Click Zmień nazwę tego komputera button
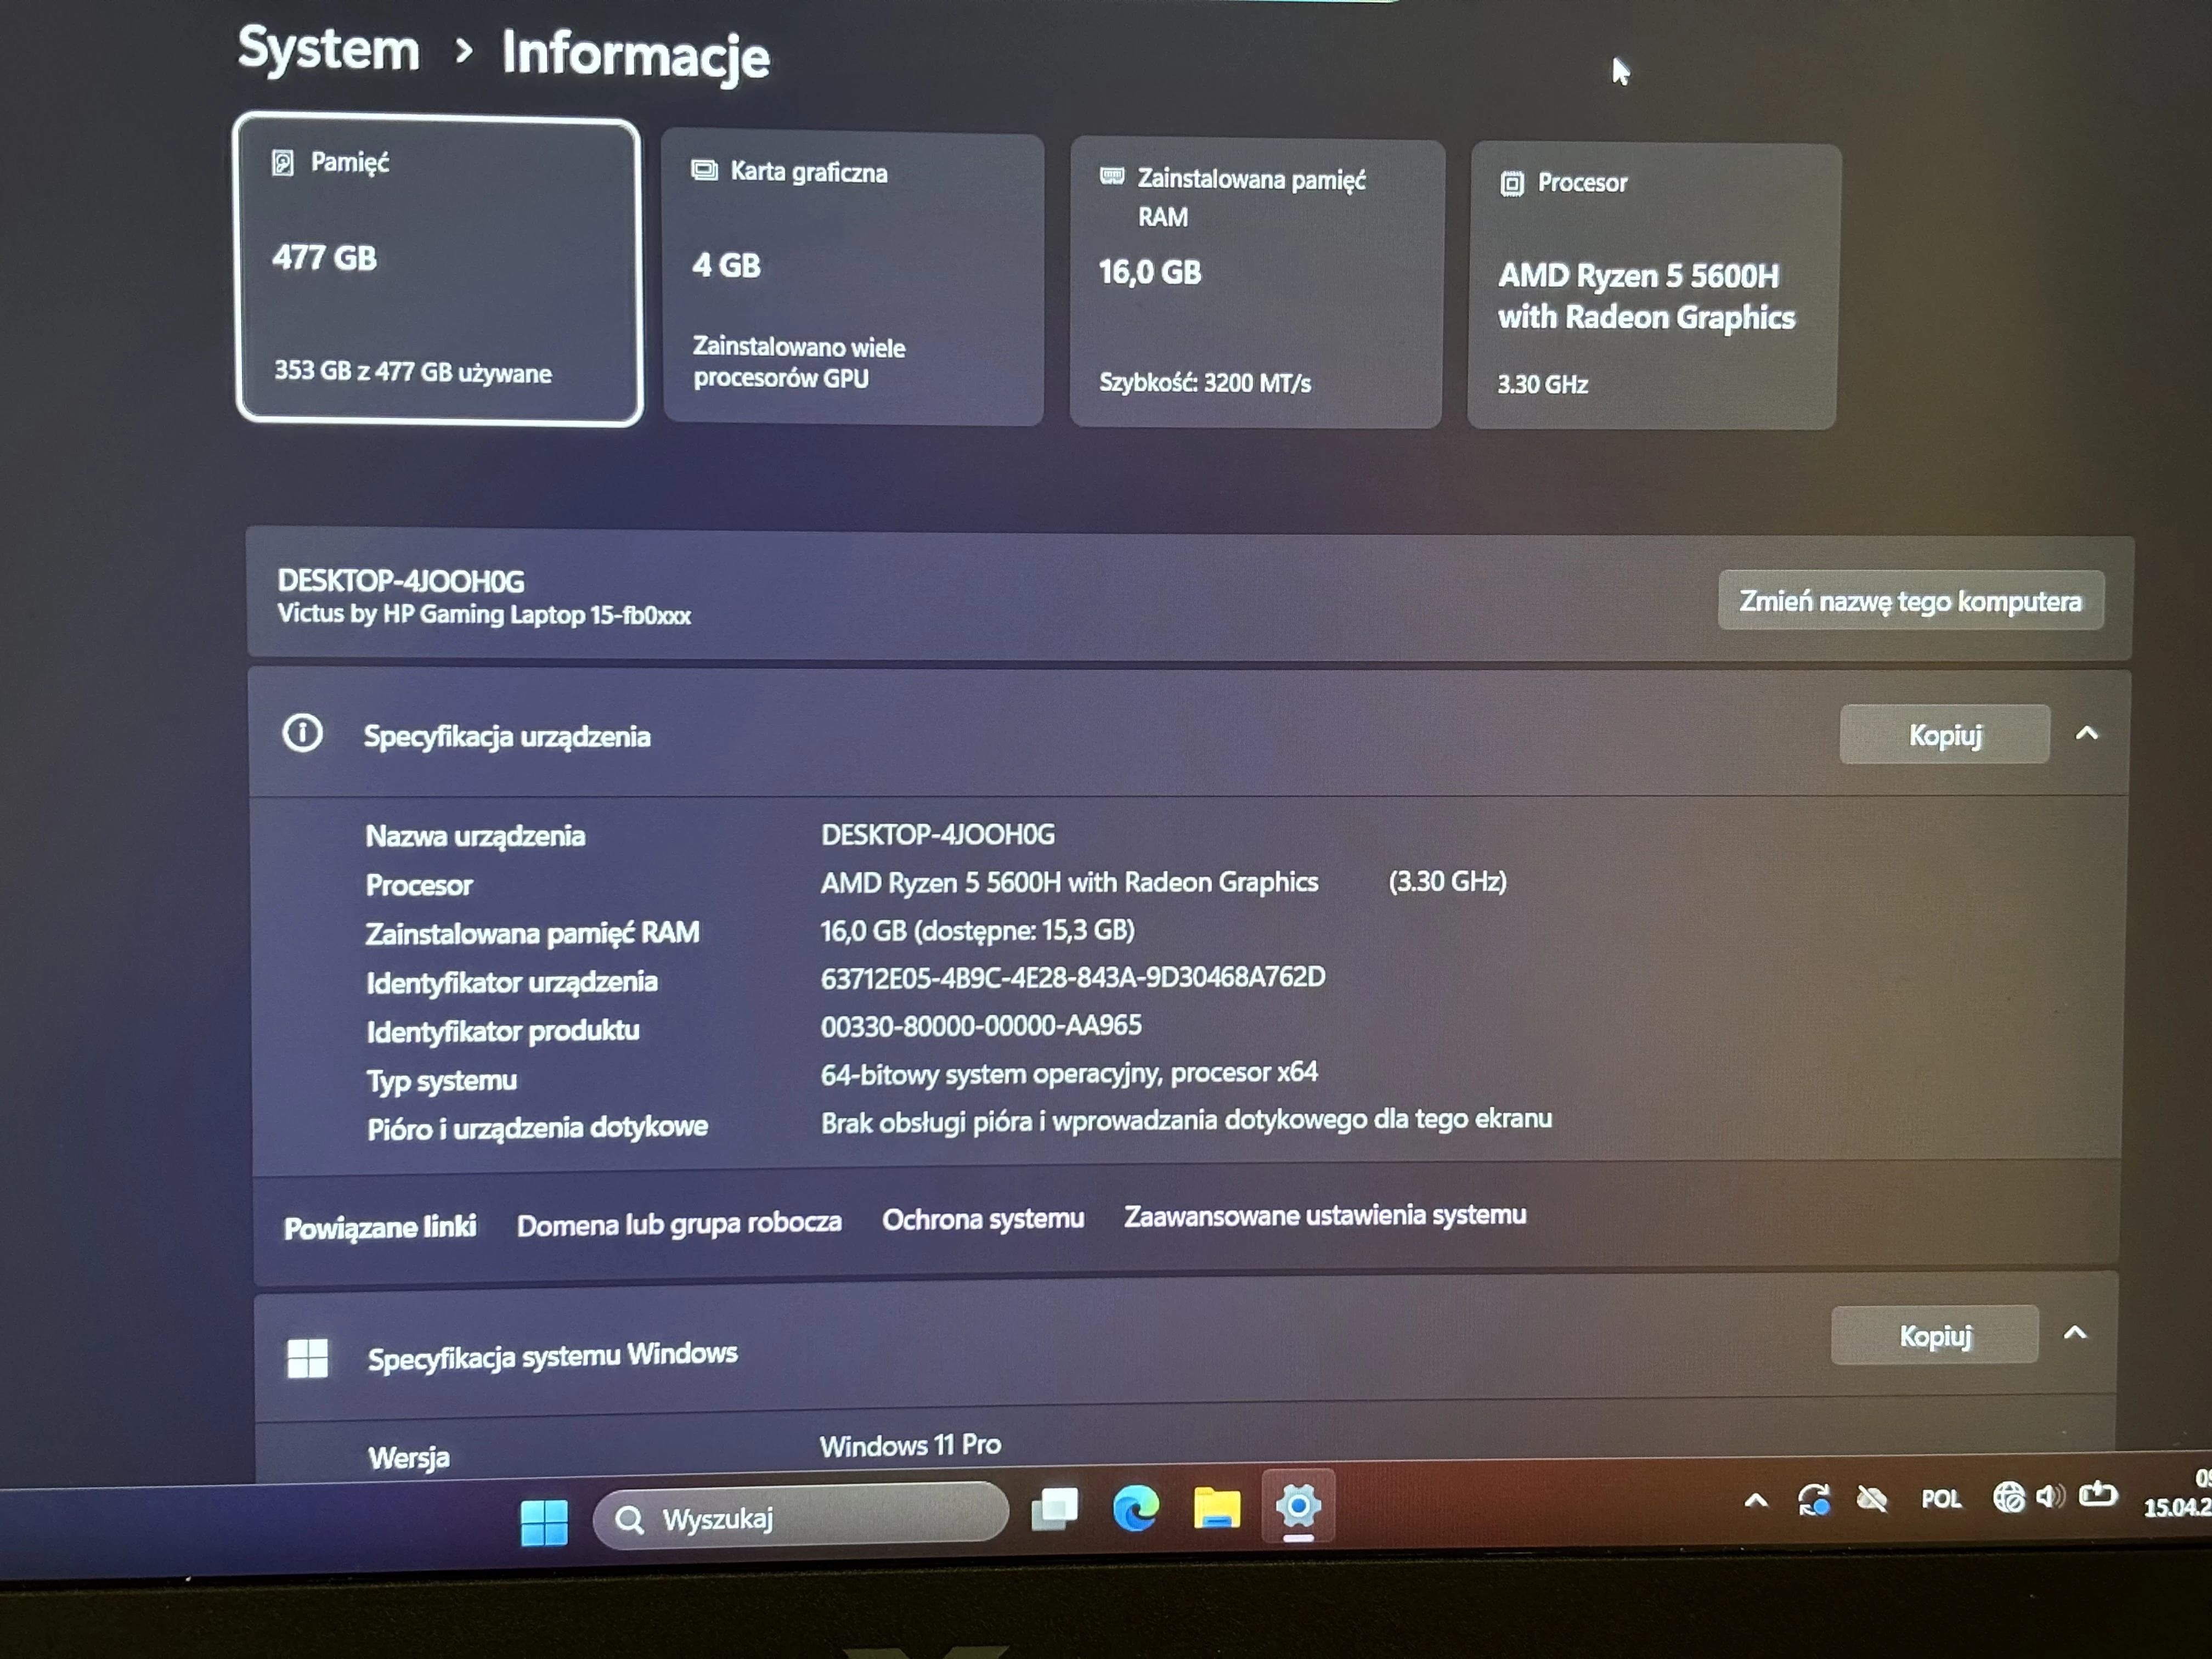This screenshot has width=2212, height=1659. 1911,601
